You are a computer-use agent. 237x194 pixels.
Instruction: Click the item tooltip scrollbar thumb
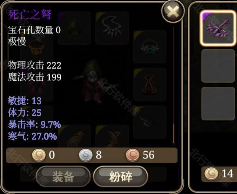(174, 133)
